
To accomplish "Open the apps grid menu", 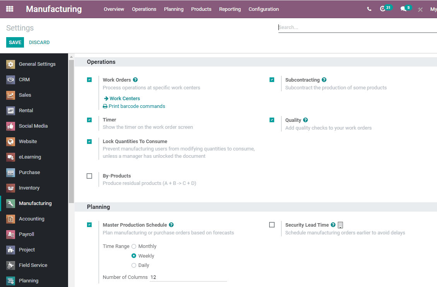I will pos(10,9).
